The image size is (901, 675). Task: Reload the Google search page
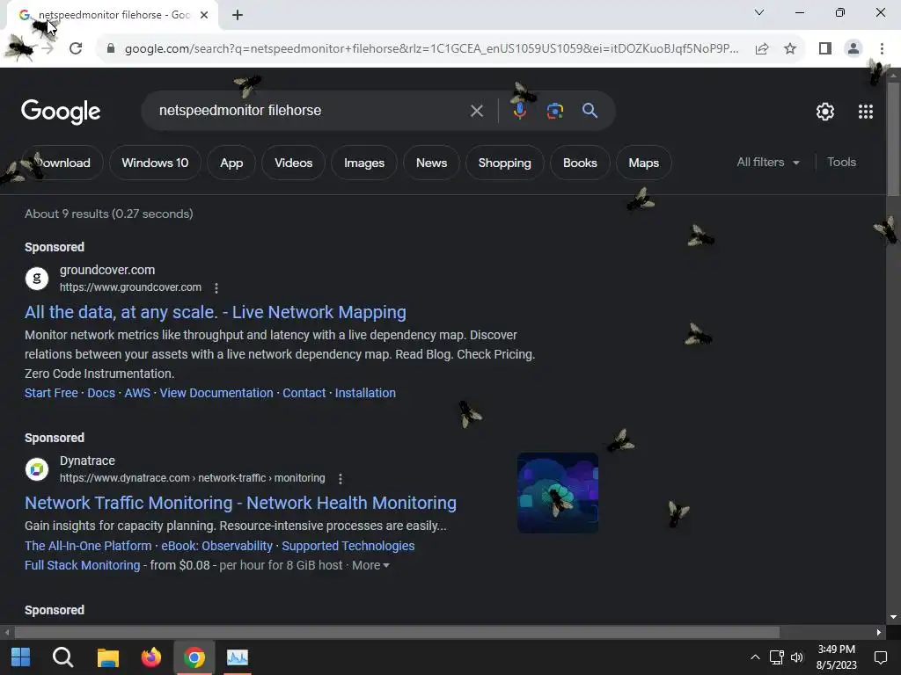tap(76, 49)
